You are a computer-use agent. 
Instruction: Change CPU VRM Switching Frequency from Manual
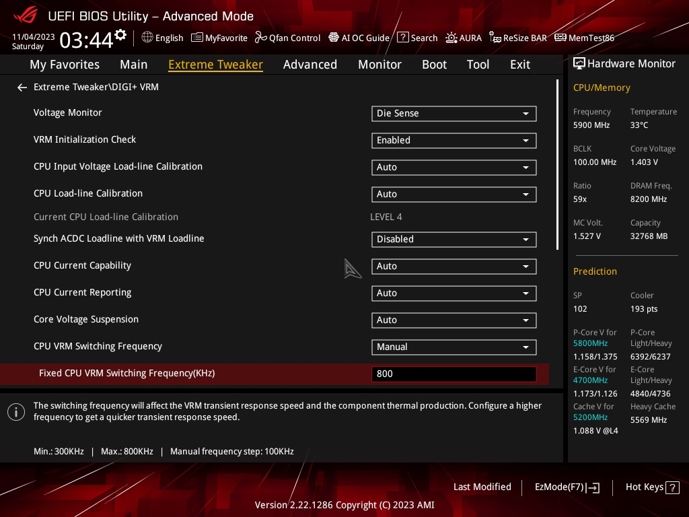(x=454, y=347)
